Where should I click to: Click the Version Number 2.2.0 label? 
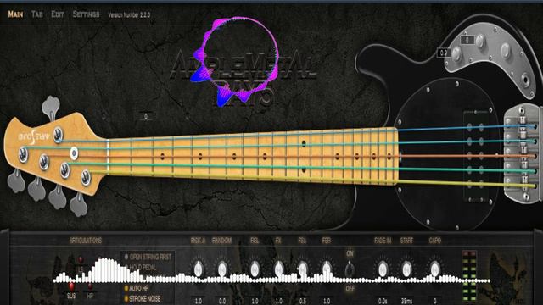point(129,15)
